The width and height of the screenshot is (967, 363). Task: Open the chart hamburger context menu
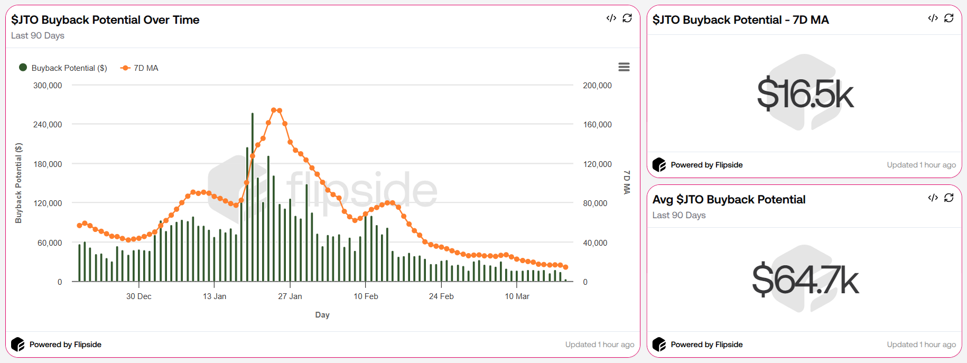coord(624,67)
